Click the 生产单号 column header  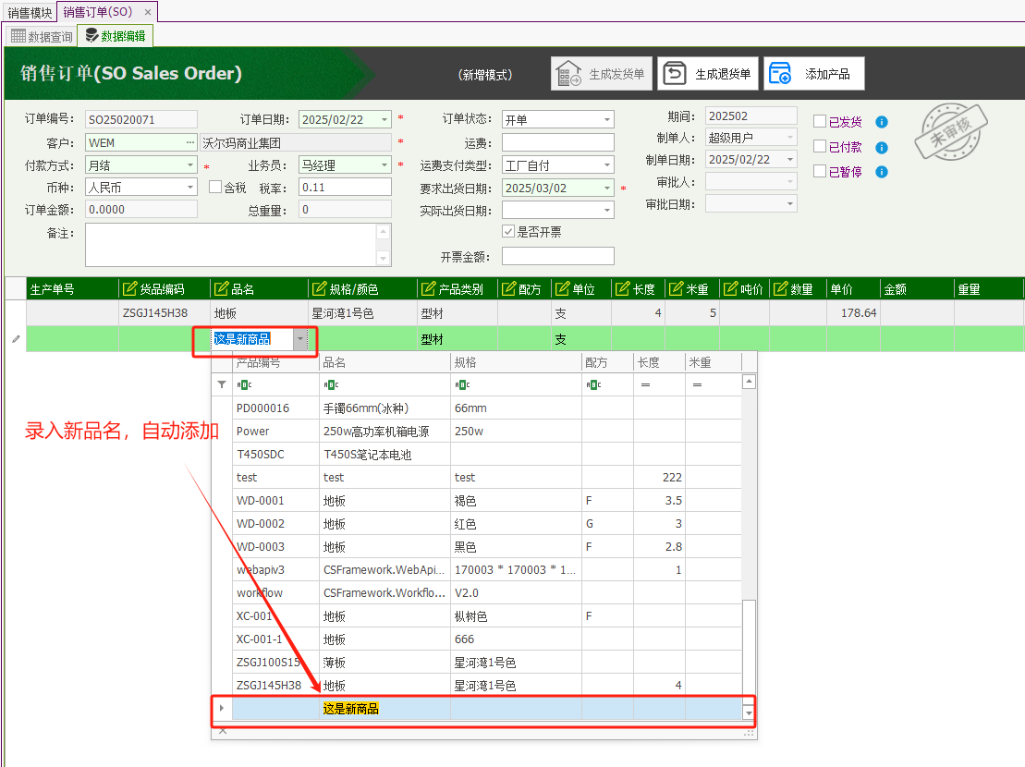(x=72, y=288)
